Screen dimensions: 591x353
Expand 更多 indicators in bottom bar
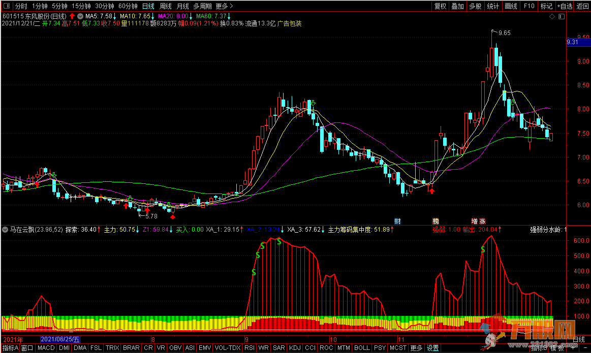tap(417, 348)
